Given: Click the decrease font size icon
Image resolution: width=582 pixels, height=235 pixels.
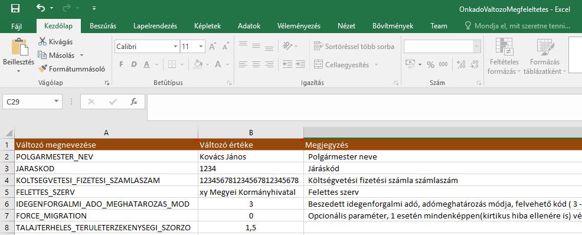Looking at the screenshot, I should point(225,47).
